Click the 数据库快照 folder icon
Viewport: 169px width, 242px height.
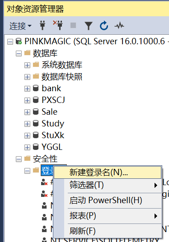(36, 76)
